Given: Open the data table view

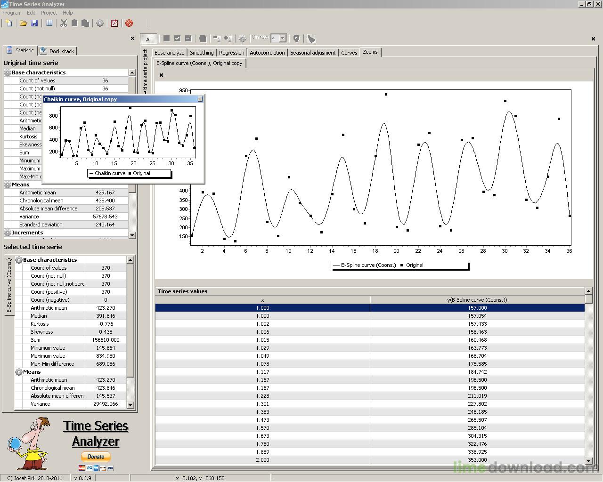Looking at the screenshot, I should click(x=49, y=23).
